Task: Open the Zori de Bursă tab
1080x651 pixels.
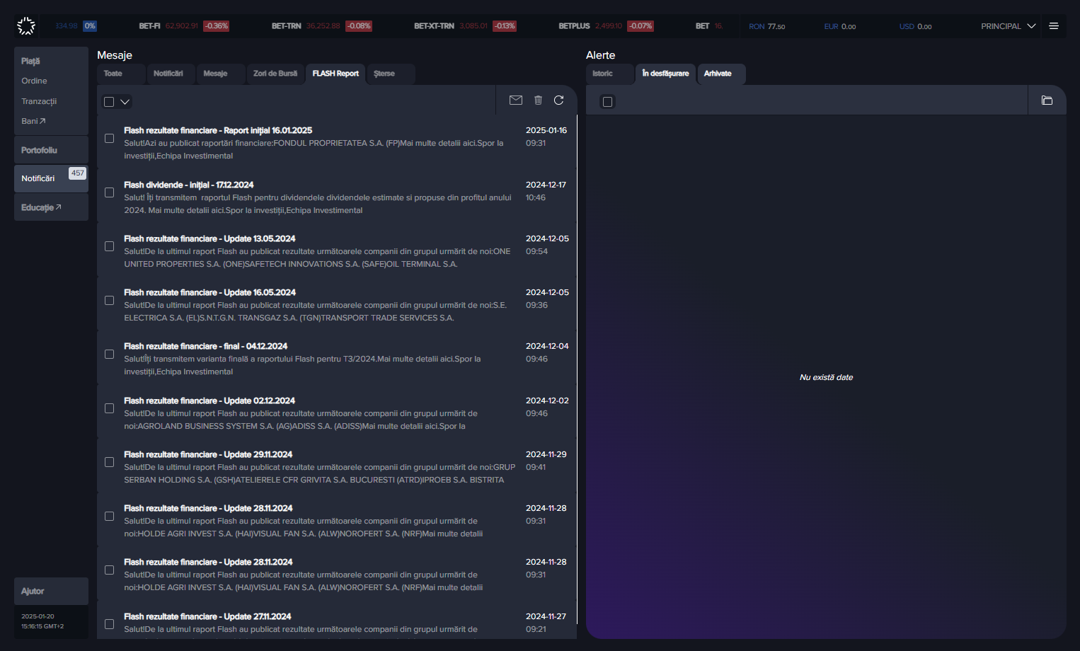Action: coord(275,74)
